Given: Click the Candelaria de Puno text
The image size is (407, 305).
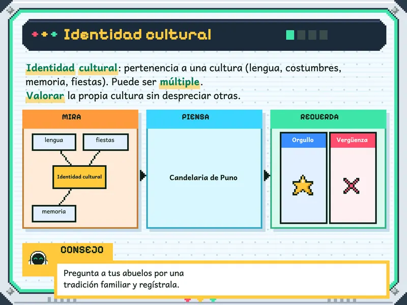Looking at the screenshot, I should (203, 177).
